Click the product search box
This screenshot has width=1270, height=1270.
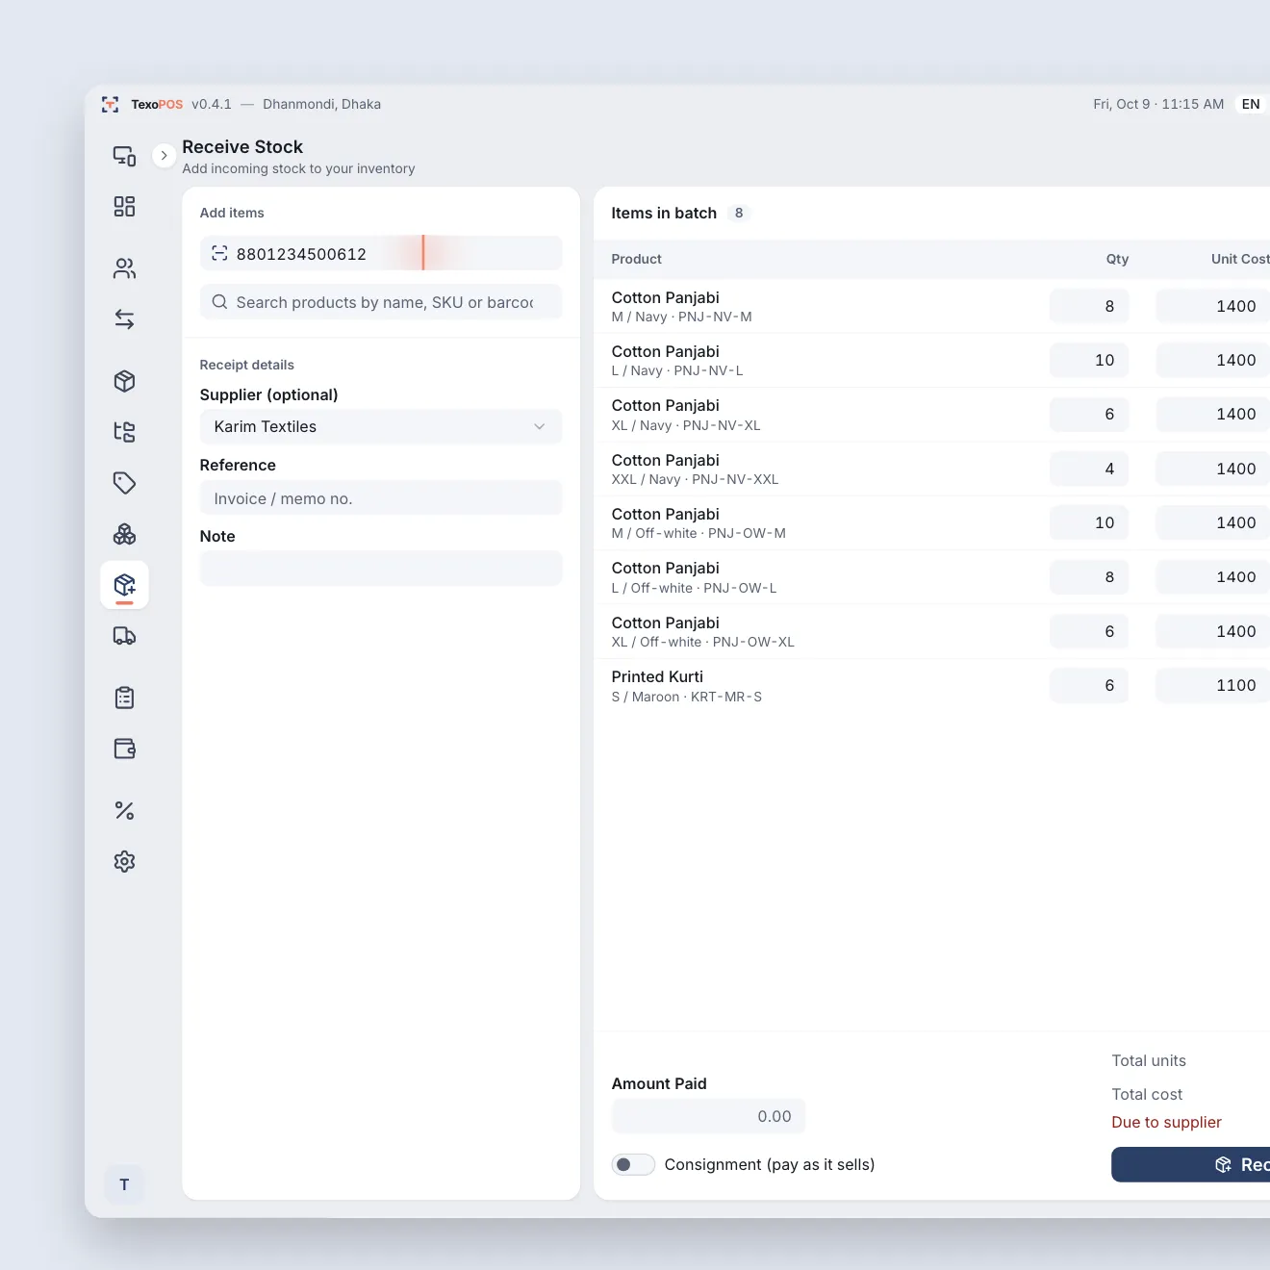point(381,302)
